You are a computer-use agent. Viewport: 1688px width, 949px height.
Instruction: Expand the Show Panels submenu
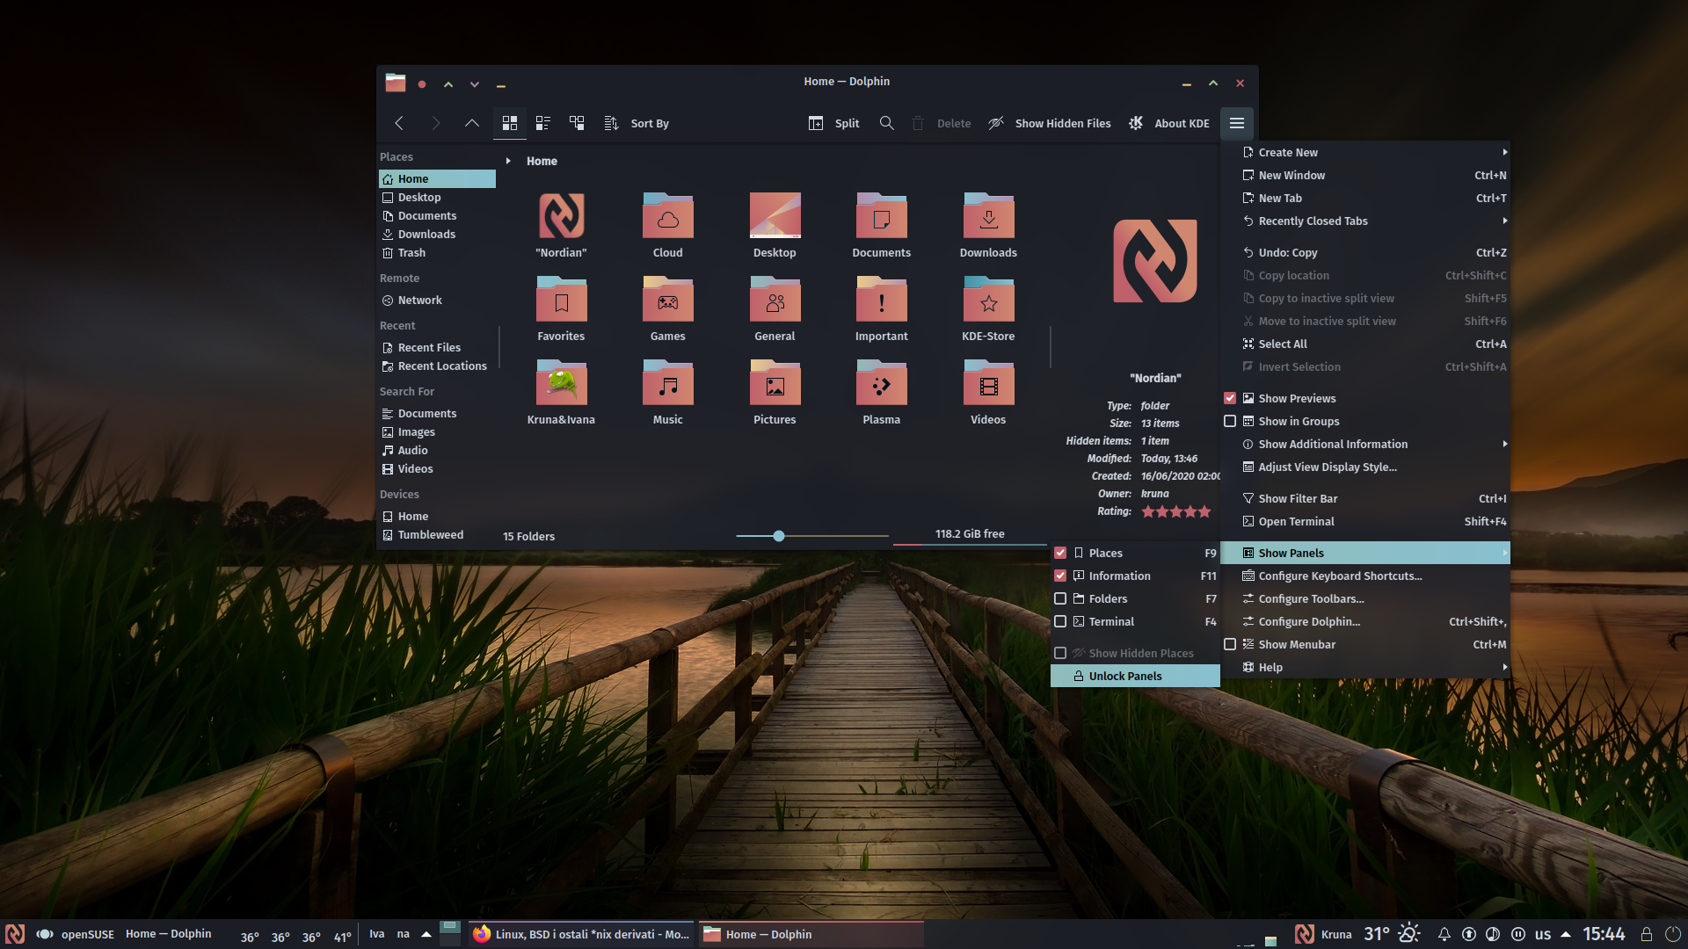[x=1365, y=553]
